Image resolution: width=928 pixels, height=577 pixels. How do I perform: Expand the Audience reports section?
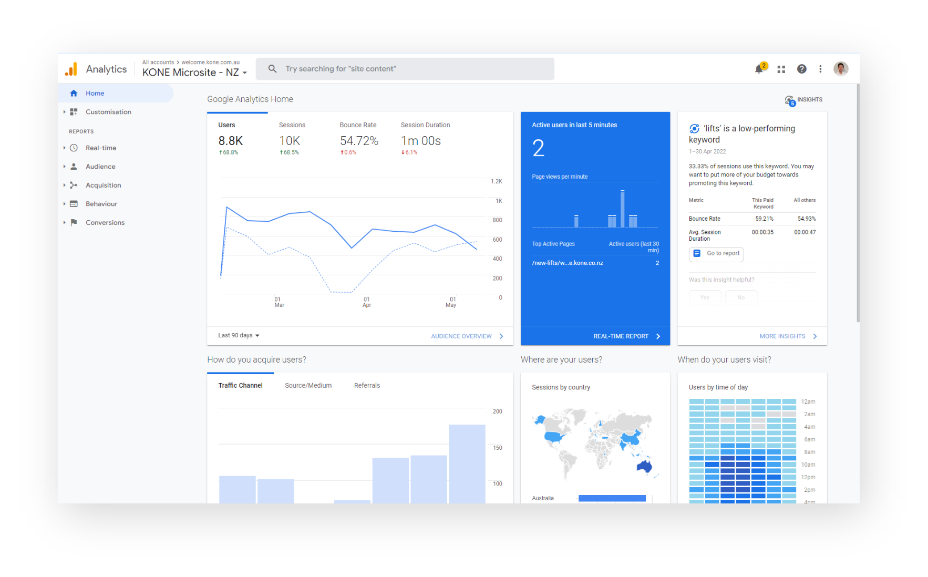tap(100, 167)
